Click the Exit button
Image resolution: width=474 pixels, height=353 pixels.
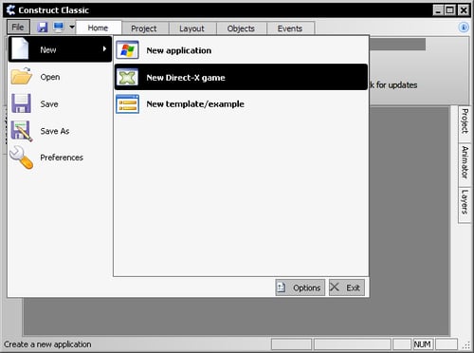347,288
